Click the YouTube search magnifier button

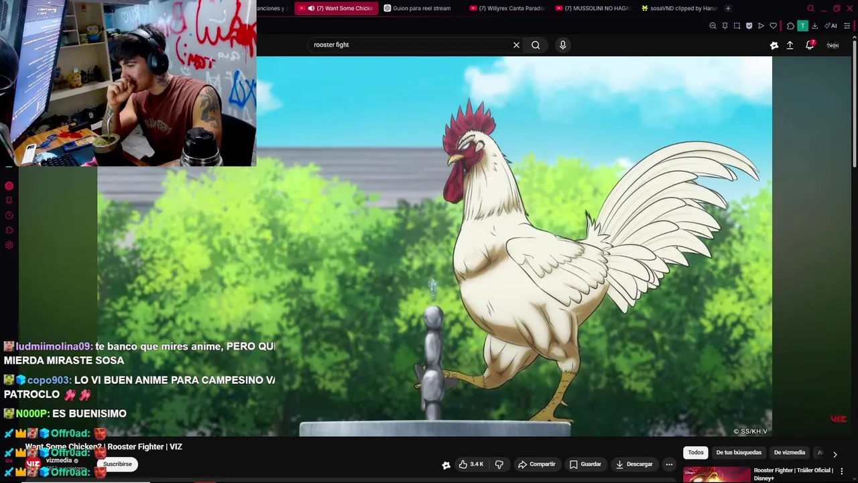536,45
